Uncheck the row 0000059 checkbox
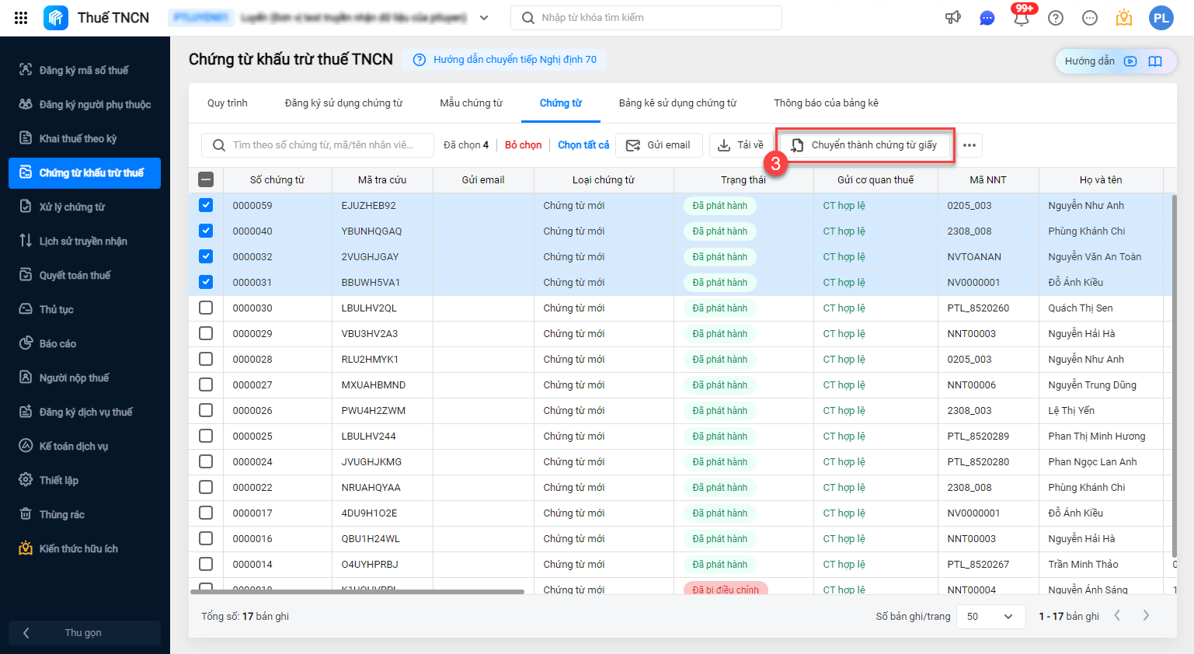The height and width of the screenshot is (654, 1194). coord(206,205)
